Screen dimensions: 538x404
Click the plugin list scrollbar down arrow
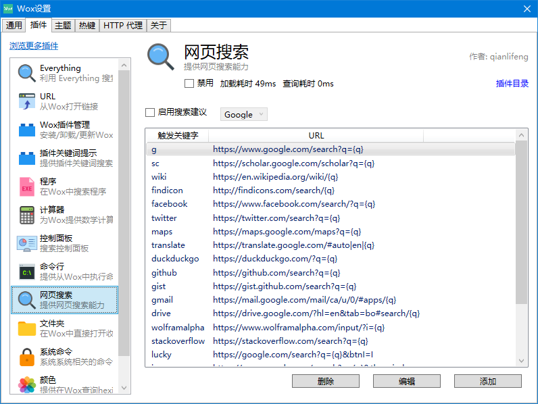(124, 388)
